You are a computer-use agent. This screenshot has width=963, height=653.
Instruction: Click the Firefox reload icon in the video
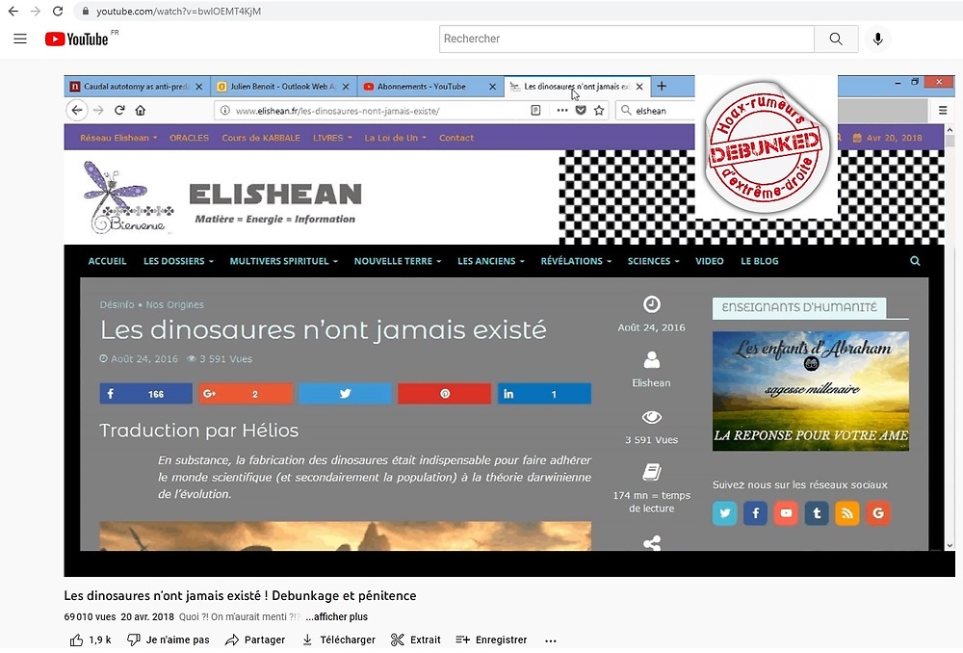click(119, 111)
